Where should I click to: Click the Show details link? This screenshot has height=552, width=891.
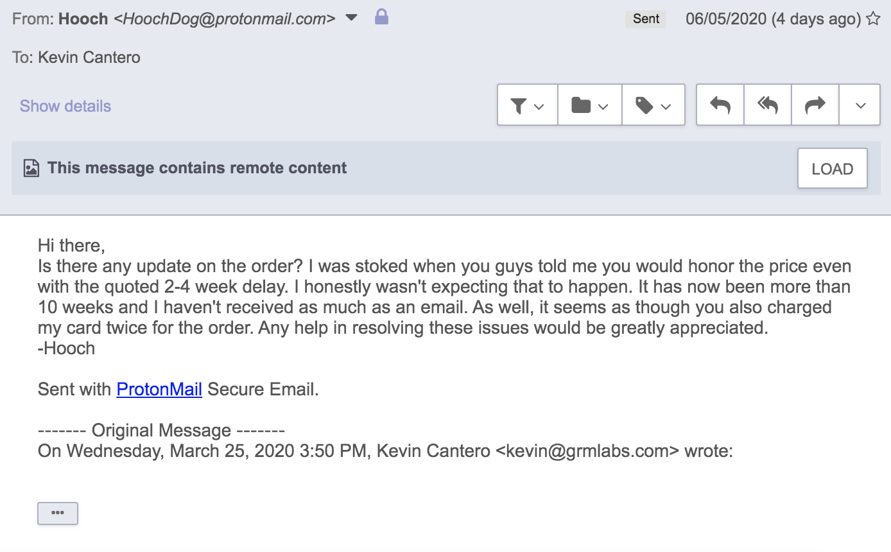65,106
